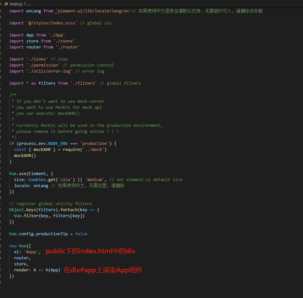Click the Object.keys(filters).forEach line
This screenshot has height=298, width=303.
tap(54, 210)
